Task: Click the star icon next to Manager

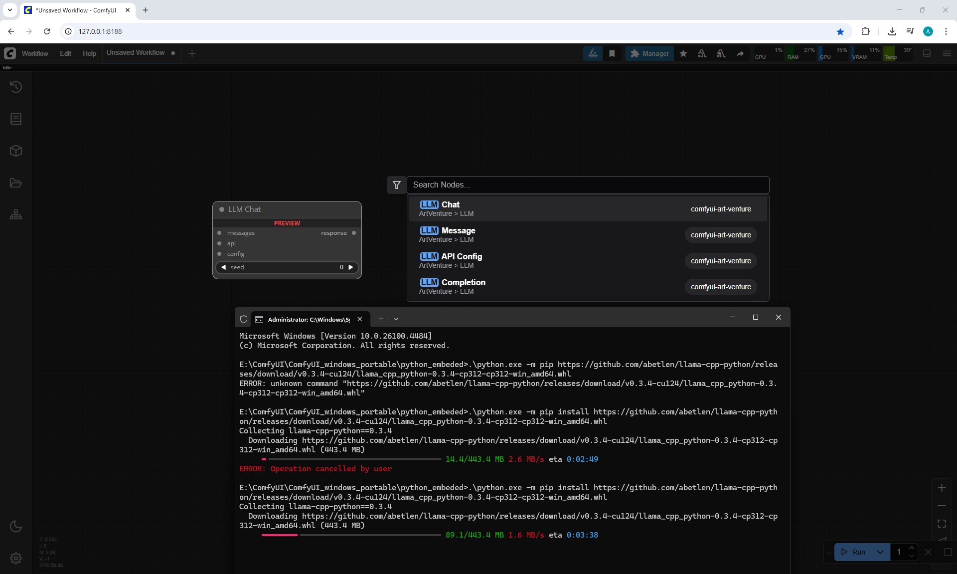Action: click(683, 53)
